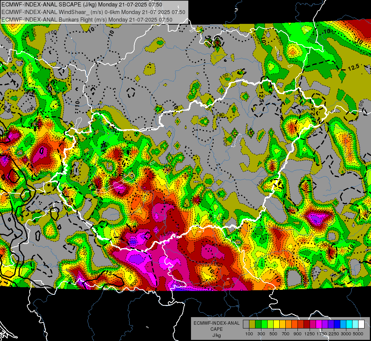371x341 pixels.
Task: Select the dark green legend swatch
Action: [258, 324]
